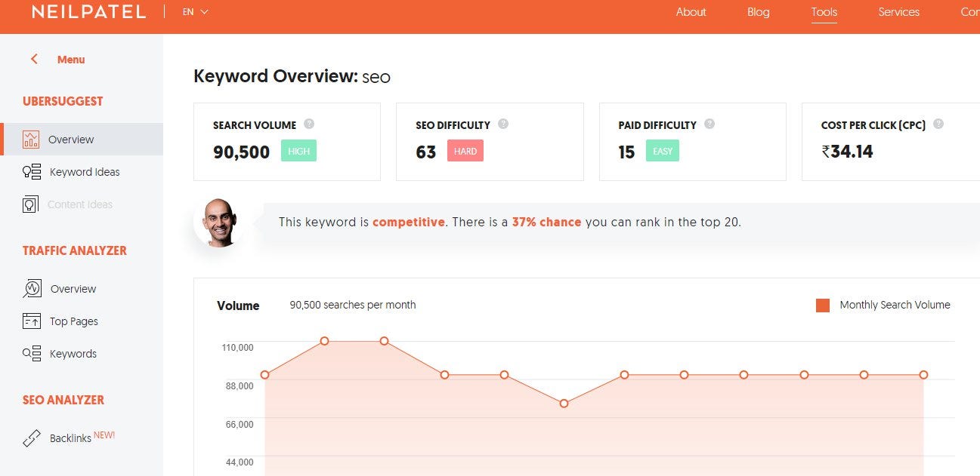The width and height of the screenshot is (980, 476).
Task: Click the 110,000 axis label
Action: 238,348
